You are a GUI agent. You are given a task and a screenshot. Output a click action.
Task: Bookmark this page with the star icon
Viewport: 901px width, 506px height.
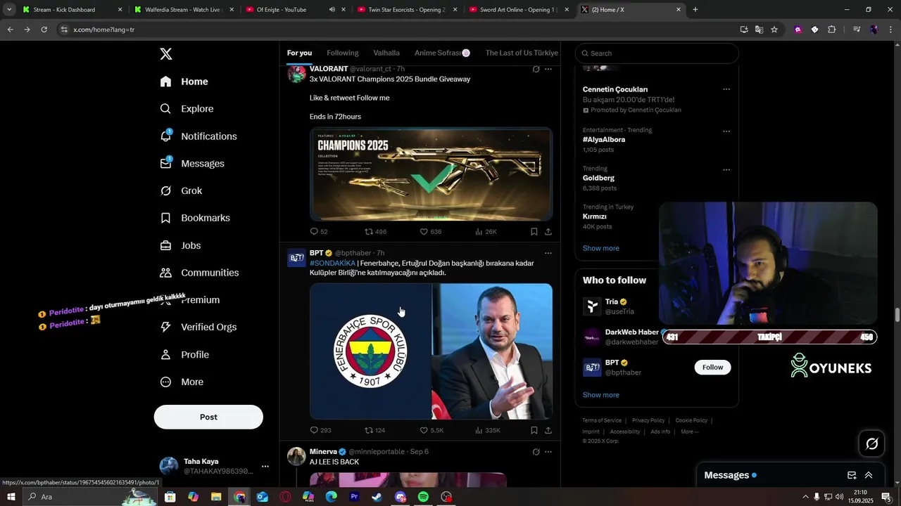[x=774, y=30]
